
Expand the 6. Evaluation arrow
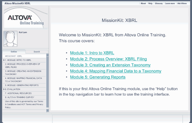pyautogui.click(x=4, y=89)
